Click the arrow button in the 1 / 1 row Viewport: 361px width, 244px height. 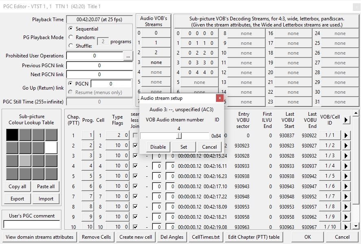(346, 136)
